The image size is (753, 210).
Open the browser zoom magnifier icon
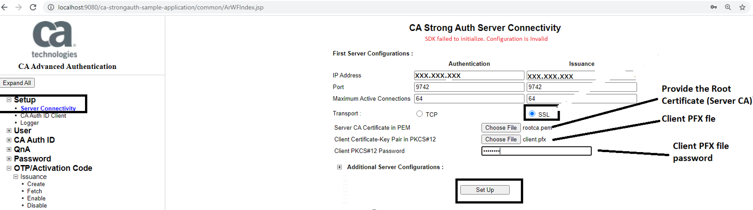point(728,7)
